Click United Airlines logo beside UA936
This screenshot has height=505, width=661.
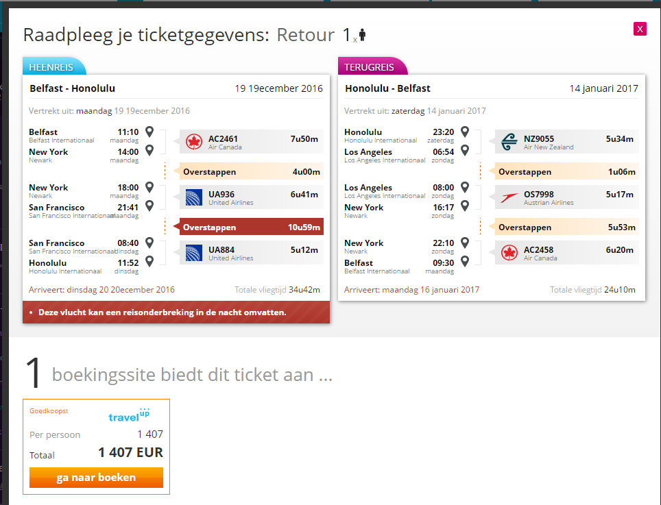coord(194,197)
